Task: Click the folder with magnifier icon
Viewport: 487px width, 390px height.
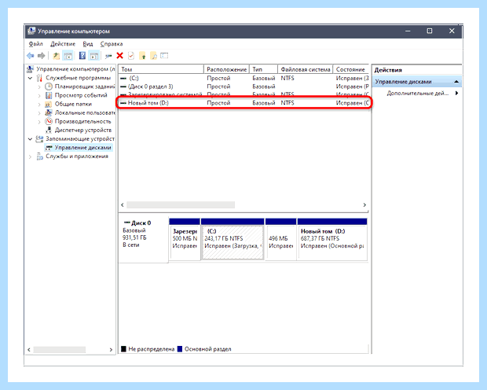Action: (153, 56)
